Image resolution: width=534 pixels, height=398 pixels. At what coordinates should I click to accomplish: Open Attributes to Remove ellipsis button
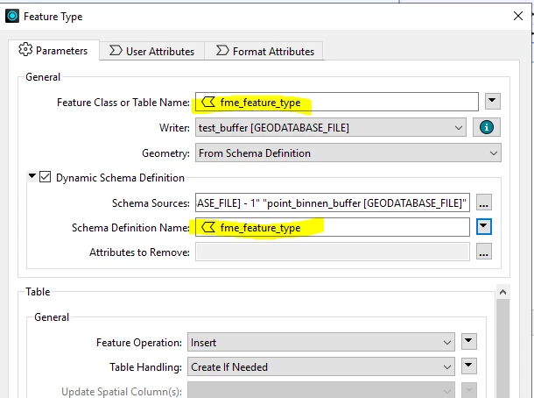pos(483,252)
